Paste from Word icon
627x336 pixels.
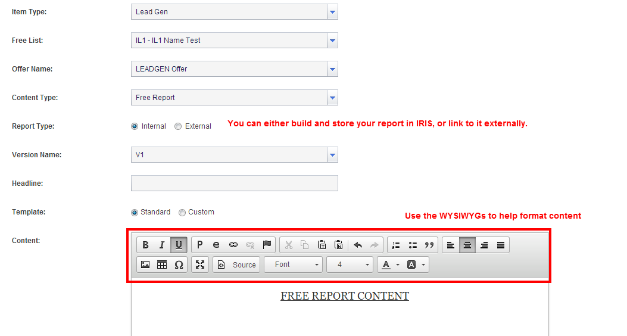pos(338,245)
